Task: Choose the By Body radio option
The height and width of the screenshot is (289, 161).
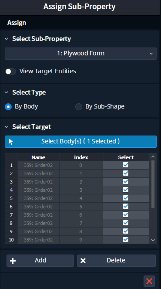Action: click(8, 106)
